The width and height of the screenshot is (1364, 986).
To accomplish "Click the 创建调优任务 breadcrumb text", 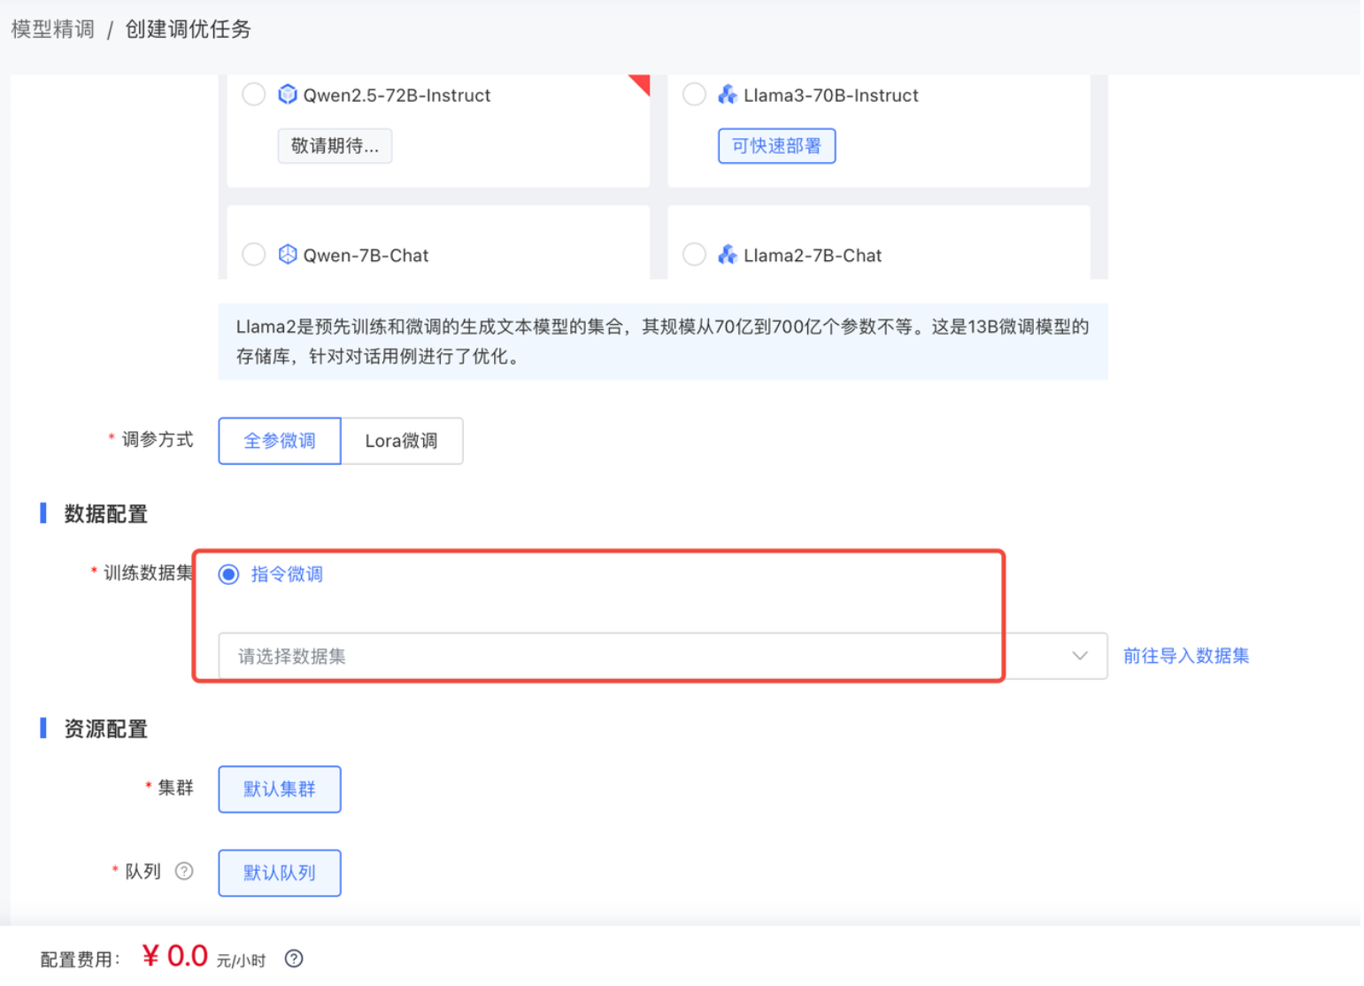I will pyautogui.click(x=188, y=29).
